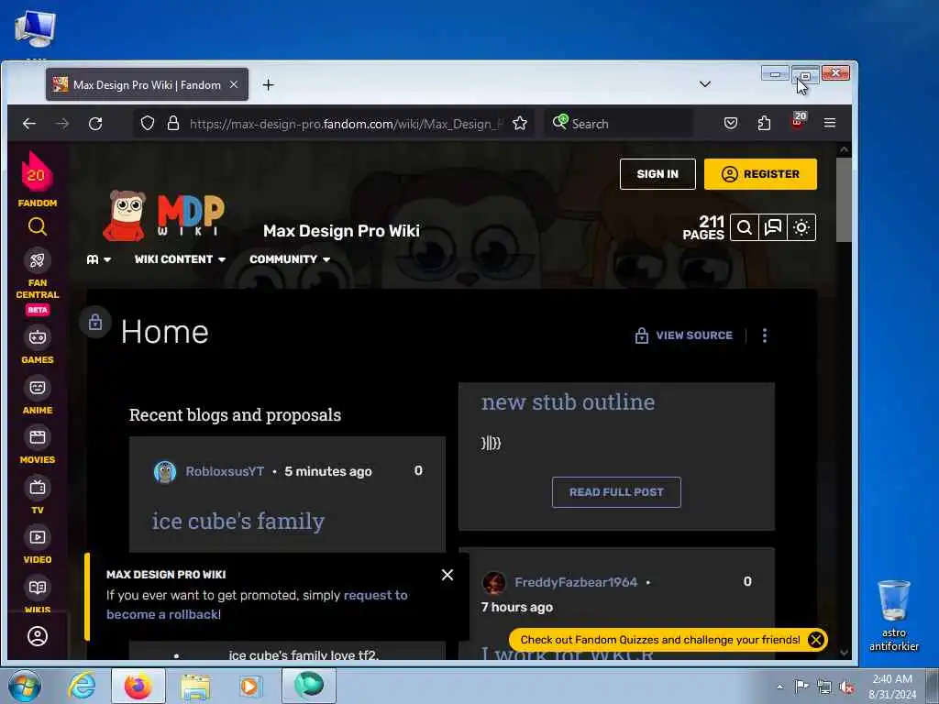Click the page vertical scrollbar thumb

point(844,200)
